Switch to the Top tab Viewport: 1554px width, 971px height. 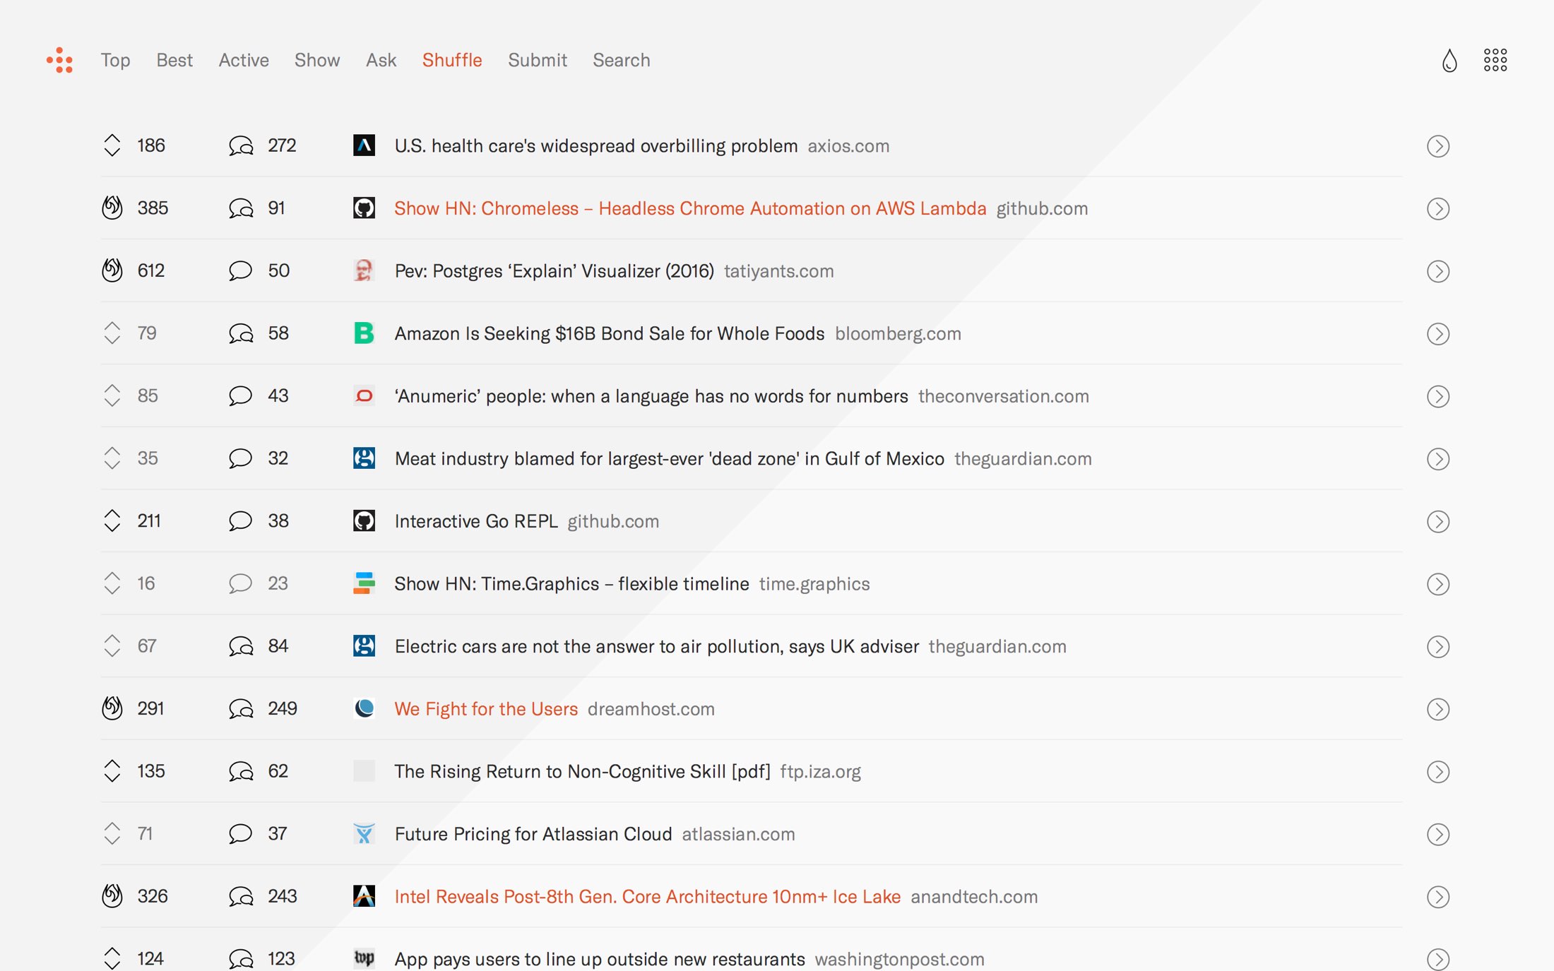click(x=115, y=60)
